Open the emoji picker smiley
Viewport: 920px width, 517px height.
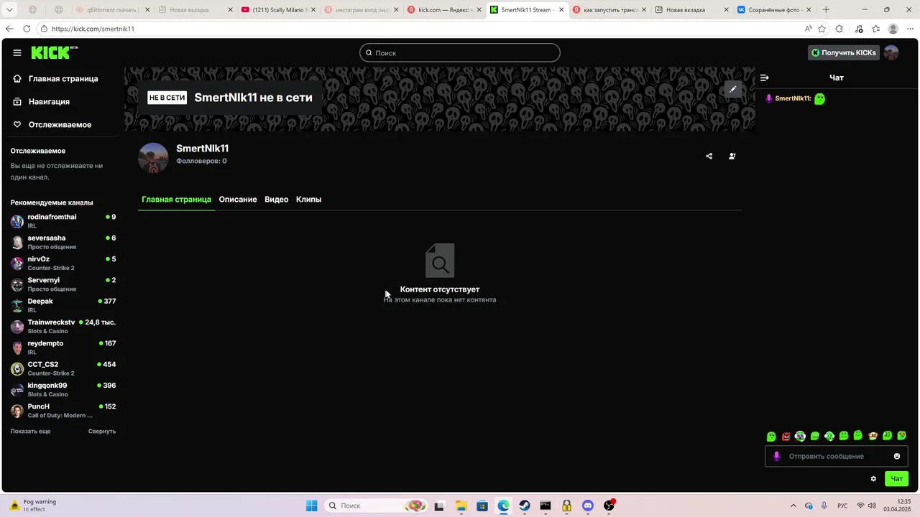(x=897, y=456)
